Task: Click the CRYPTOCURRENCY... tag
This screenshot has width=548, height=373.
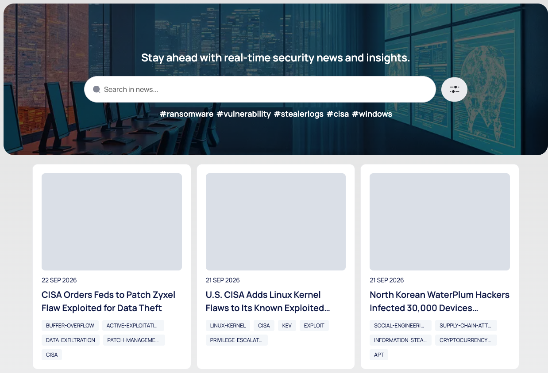Action: click(x=466, y=340)
